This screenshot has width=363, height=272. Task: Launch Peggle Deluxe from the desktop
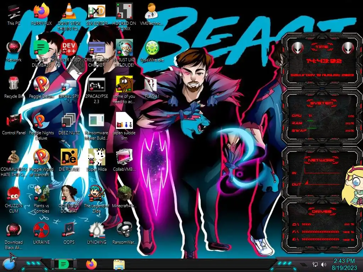tap(41, 87)
